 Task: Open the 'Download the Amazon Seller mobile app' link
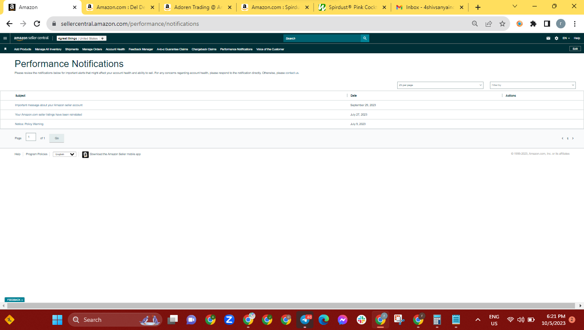(x=115, y=154)
